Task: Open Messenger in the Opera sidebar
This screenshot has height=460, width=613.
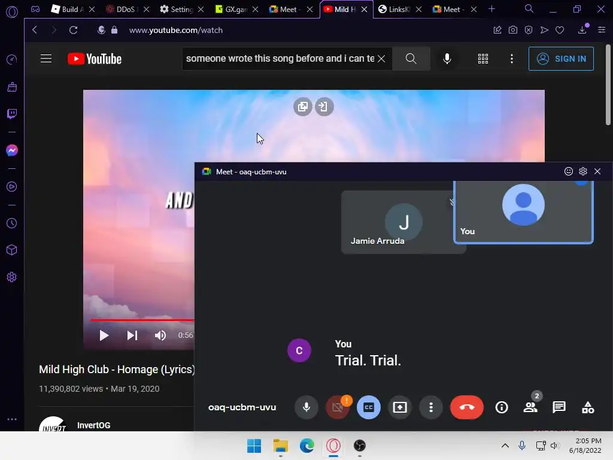Action: point(12,150)
